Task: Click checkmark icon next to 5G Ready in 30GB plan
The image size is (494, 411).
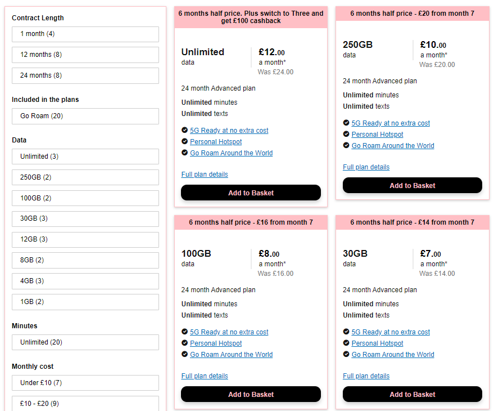Action: (x=346, y=332)
